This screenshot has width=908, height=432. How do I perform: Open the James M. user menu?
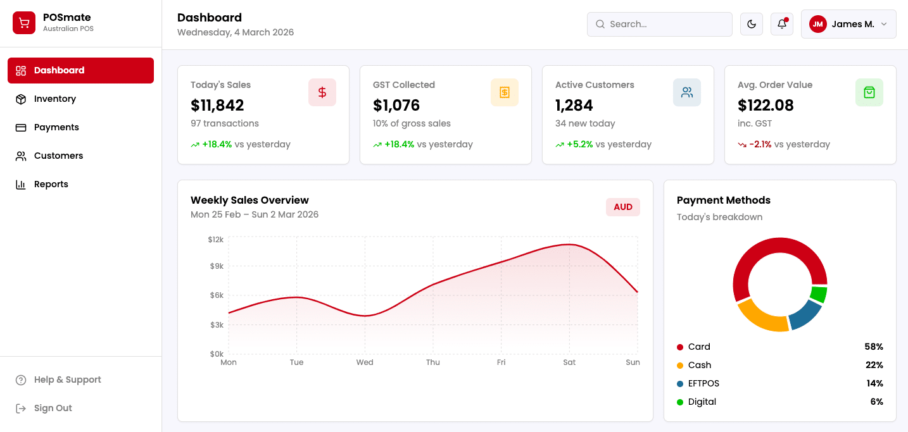tap(848, 24)
